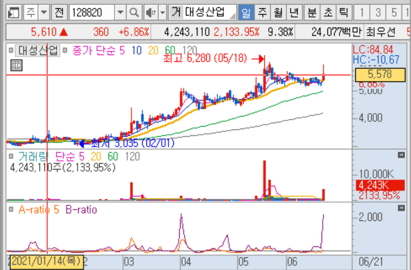Click the HC:-10.67 value
Image resolution: width=411 pixels, height=270 pixels.
pyautogui.click(x=376, y=60)
